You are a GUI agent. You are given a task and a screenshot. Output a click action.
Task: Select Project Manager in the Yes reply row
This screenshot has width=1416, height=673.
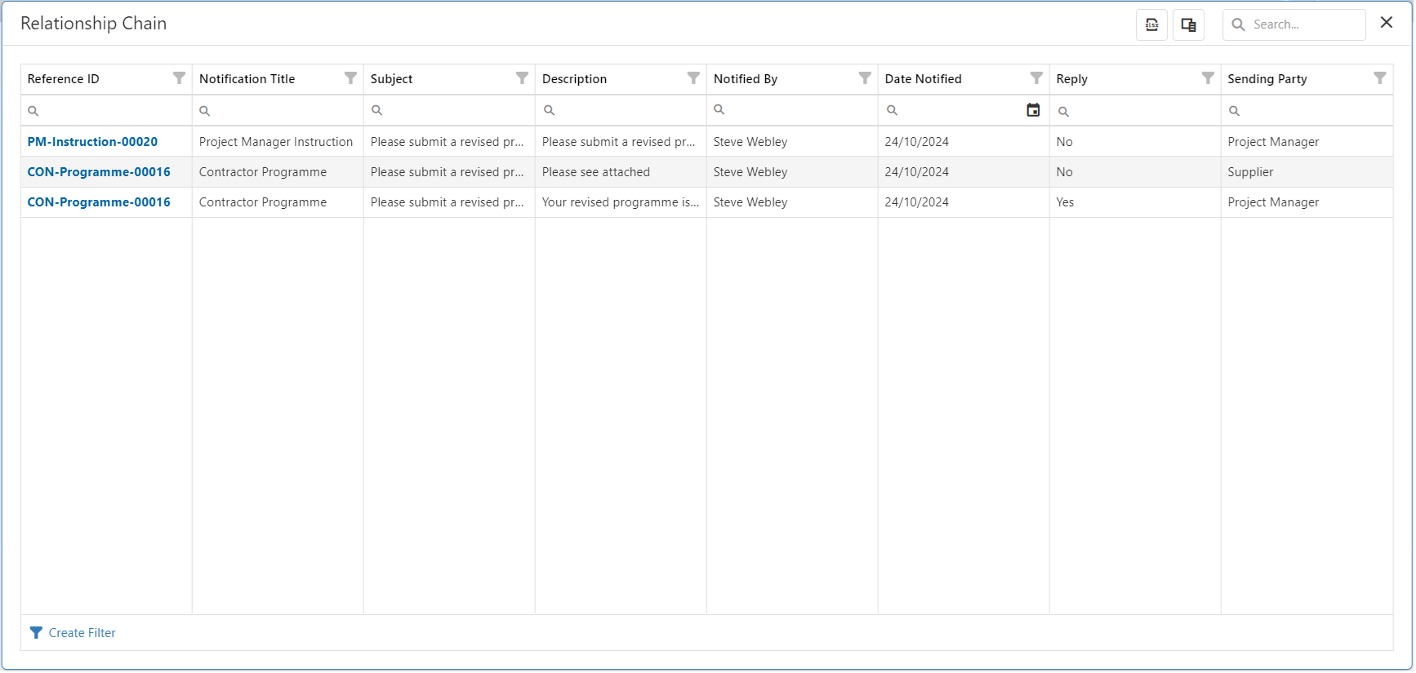(x=1307, y=202)
